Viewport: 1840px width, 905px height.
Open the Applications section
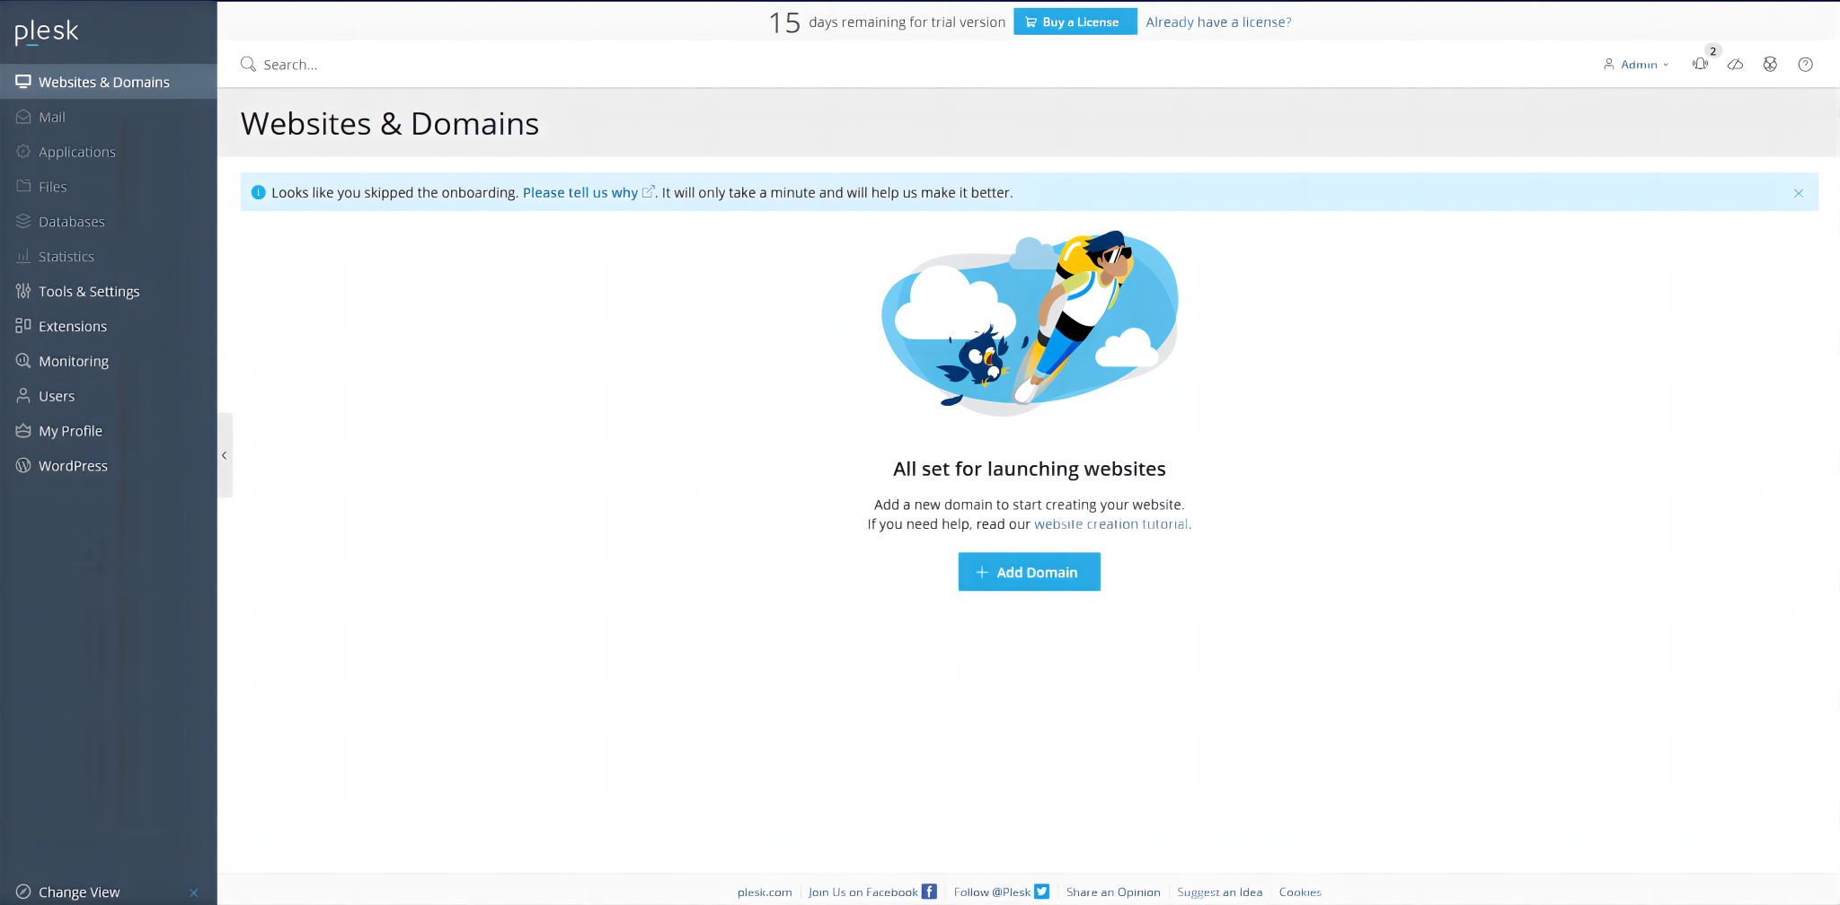pos(76,152)
